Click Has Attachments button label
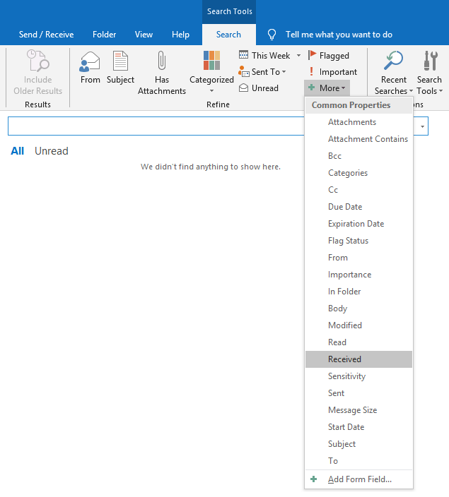Image resolution: width=449 pixels, height=497 pixels. [162, 85]
